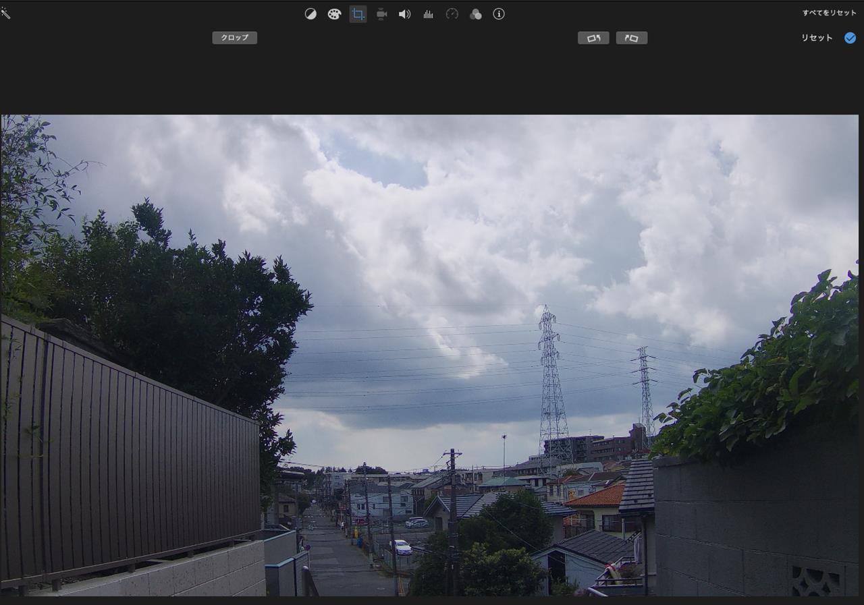This screenshot has width=864, height=605.
Task: Open the color correction palette
Action: (x=334, y=14)
